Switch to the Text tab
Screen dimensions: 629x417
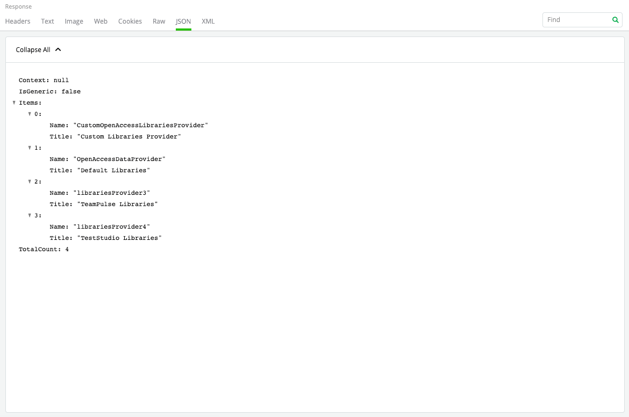point(47,21)
